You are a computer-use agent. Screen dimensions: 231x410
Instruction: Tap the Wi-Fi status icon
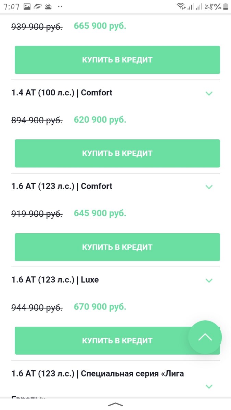181,6
